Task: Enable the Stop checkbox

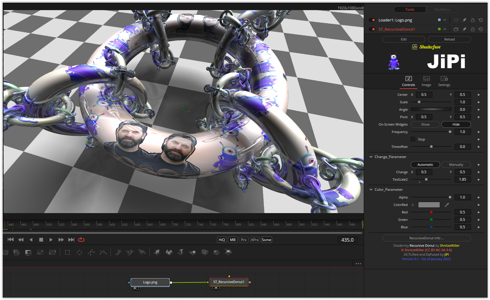Action: [x=413, y=139]
